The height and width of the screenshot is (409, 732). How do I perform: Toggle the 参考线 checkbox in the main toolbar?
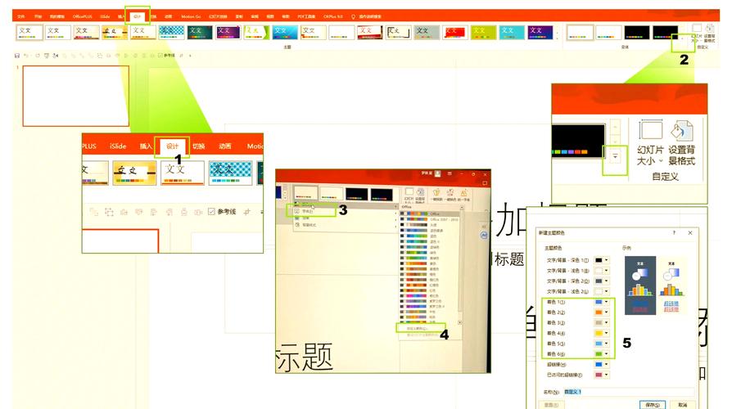point(160,56)
